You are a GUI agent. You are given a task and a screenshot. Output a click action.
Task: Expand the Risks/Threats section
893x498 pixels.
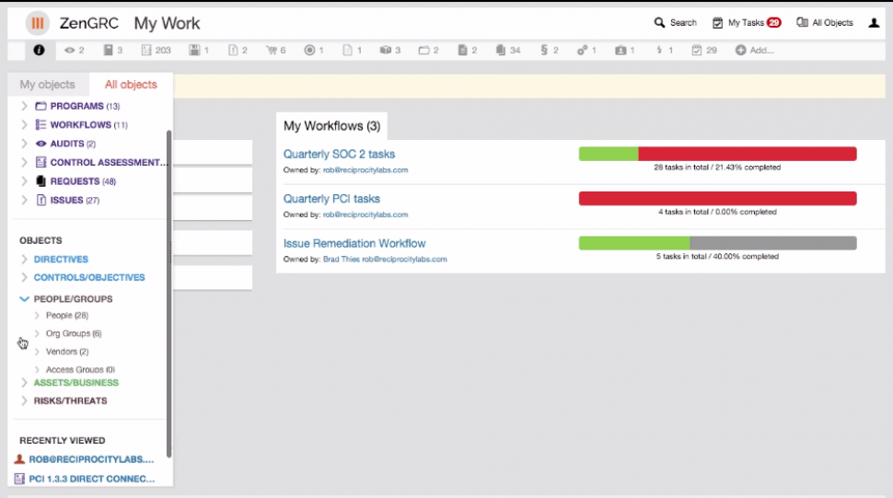point(25,401)
